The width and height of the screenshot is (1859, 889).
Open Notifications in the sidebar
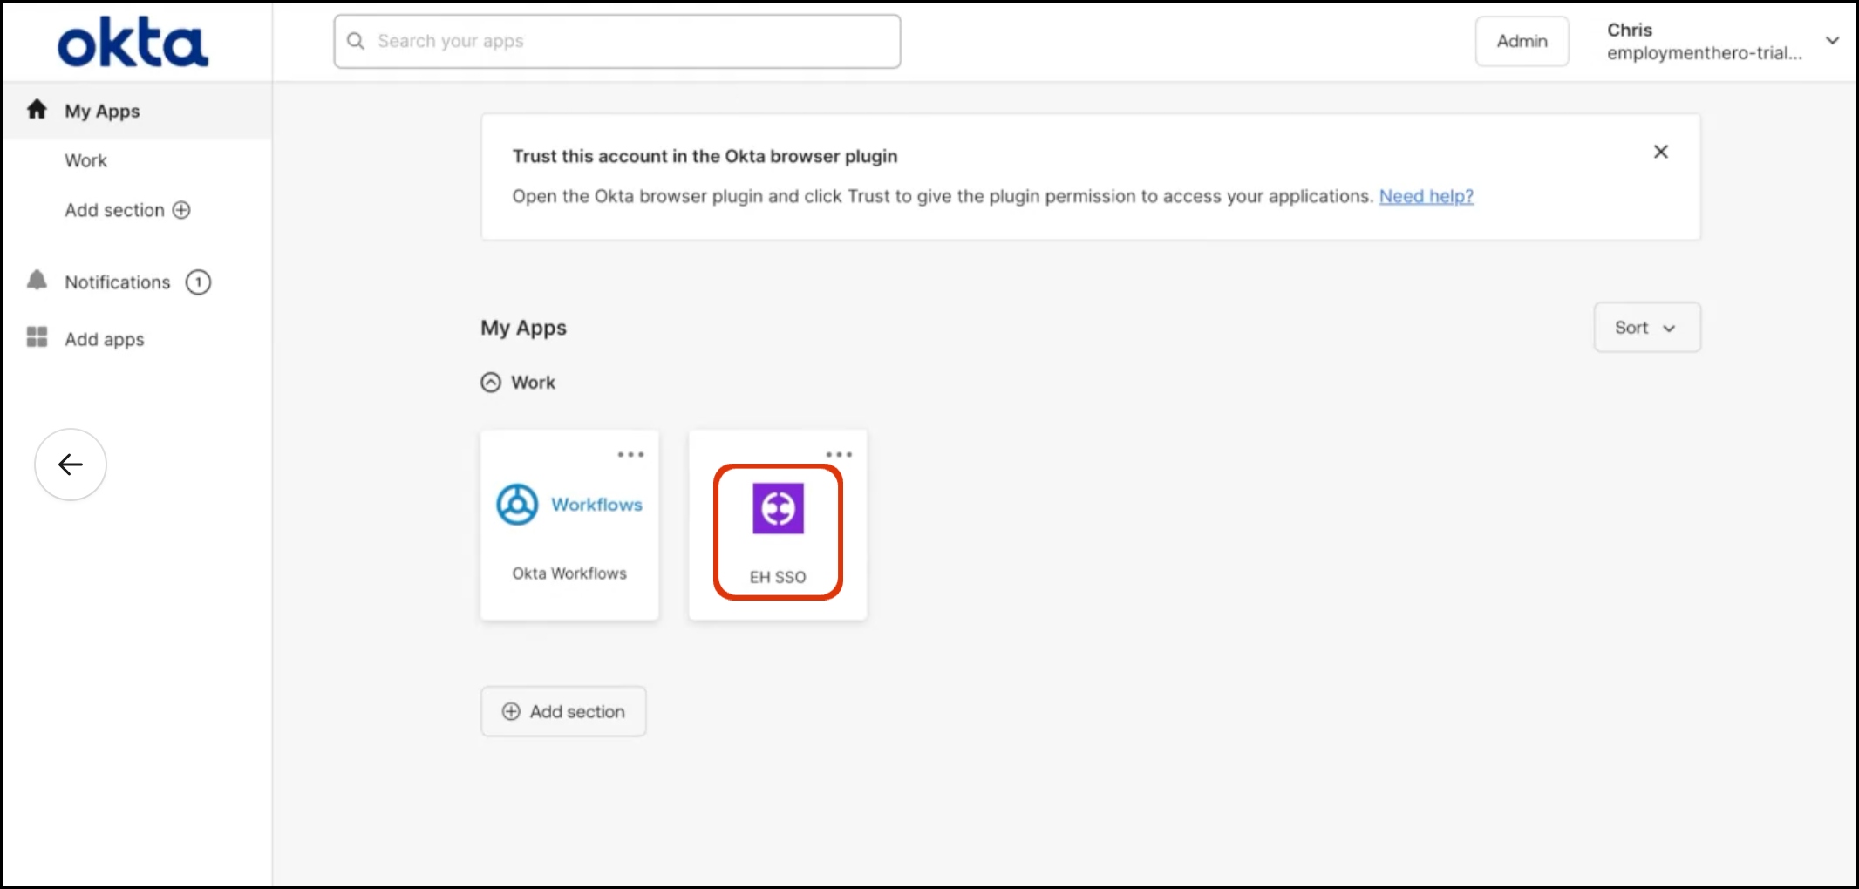(117, 282)
